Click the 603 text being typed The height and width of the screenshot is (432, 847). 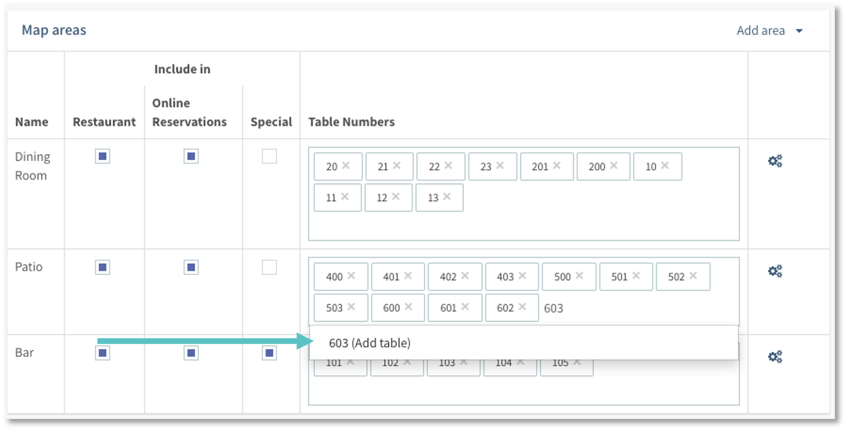554,308
